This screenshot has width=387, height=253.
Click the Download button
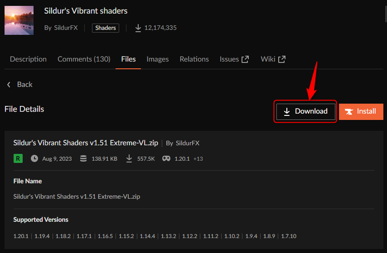[x=305, y=111]
